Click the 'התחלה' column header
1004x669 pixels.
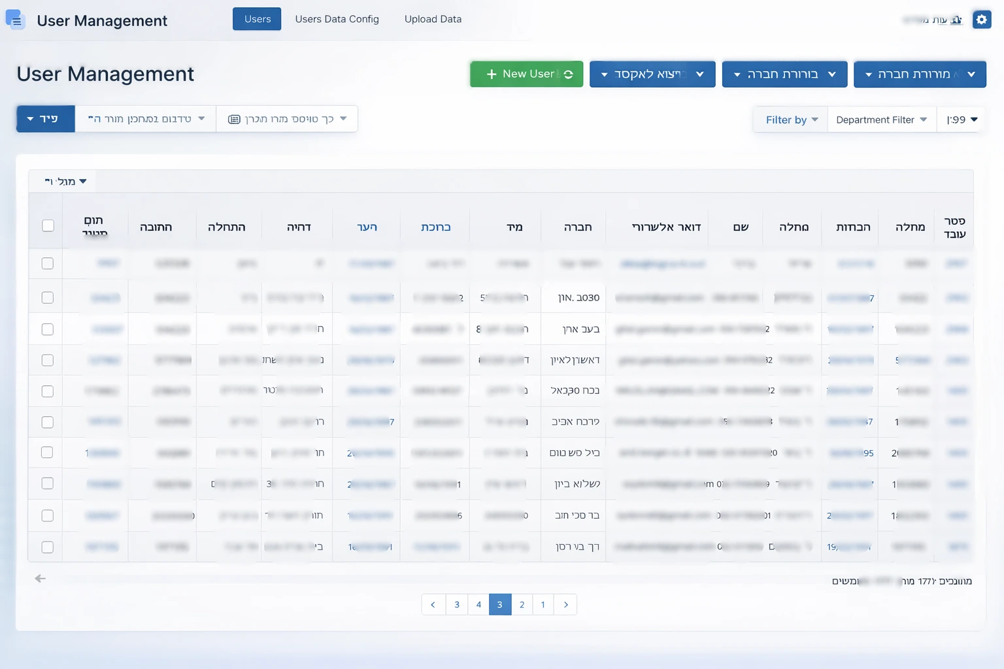pos(226,227)
